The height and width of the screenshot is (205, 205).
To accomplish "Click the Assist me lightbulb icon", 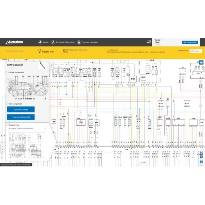I will [x=40, y=51].
